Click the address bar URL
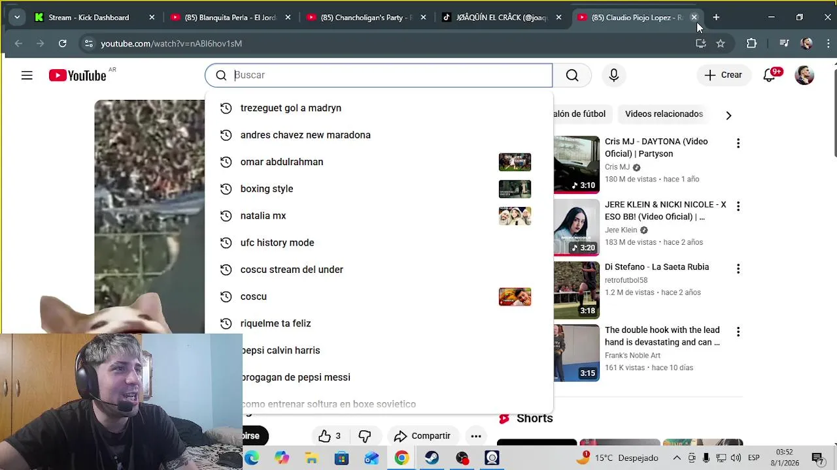The image size is (837, 470). pos(171,44)
